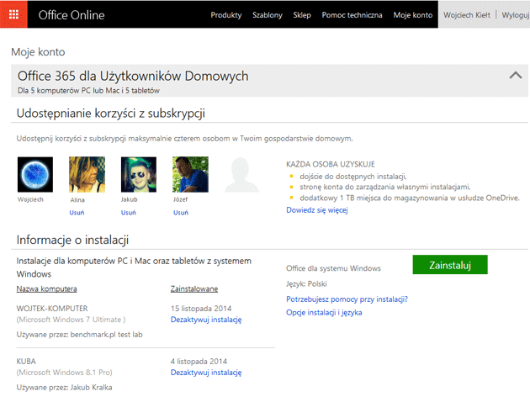This screenshot has height=402, width=530.
Task: Click the Office 365 dla Użytkowników Domowych title
Action: pyautogui.click(x=133, y=76)
